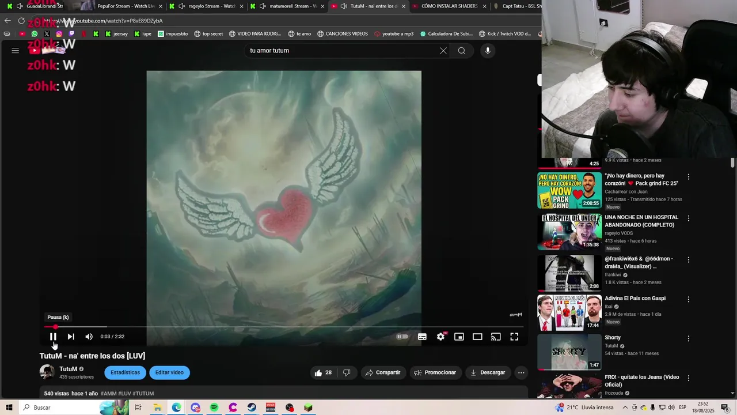Open Spotify from the taskbar

coord(214,408)
